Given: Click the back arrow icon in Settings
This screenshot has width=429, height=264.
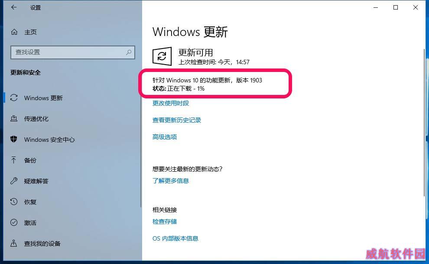Looking at the screenshot, I should 14,7.
